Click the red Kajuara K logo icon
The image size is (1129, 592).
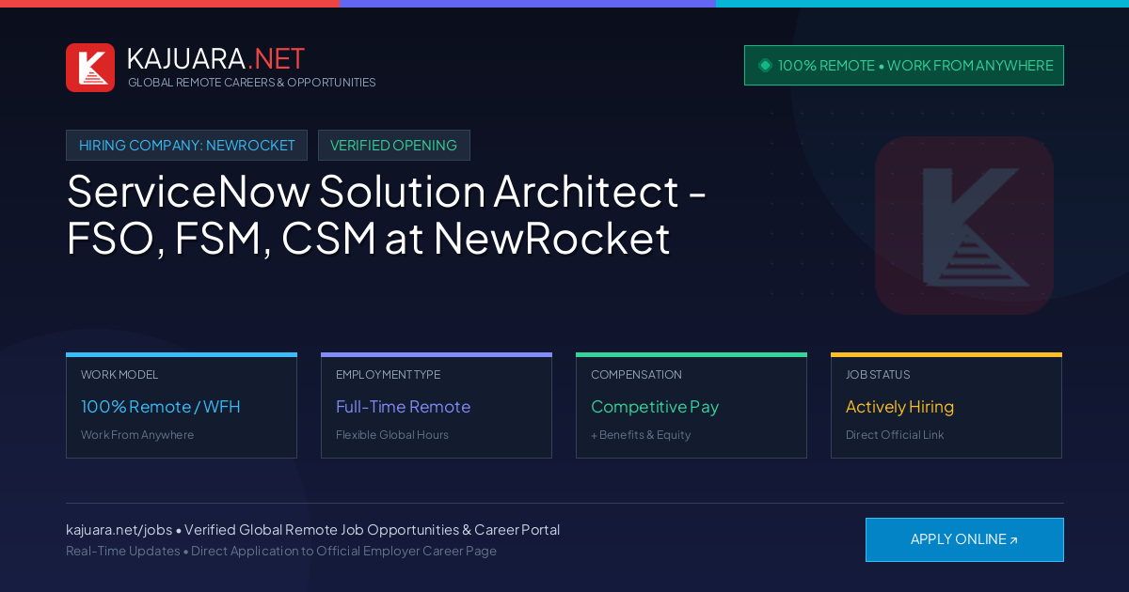tap(90, 68)
